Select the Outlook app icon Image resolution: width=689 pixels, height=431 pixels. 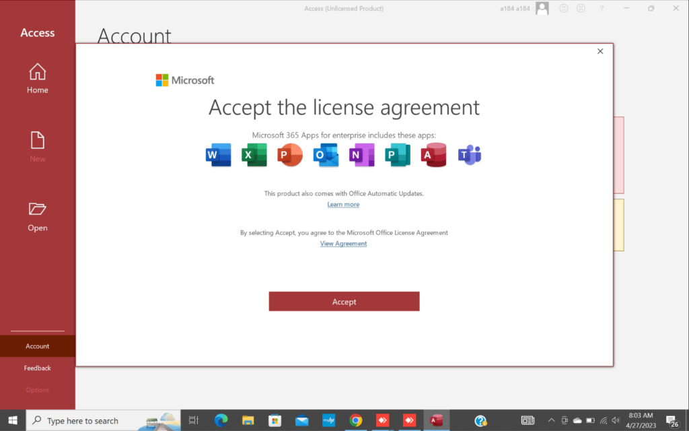tap(326, 155)
